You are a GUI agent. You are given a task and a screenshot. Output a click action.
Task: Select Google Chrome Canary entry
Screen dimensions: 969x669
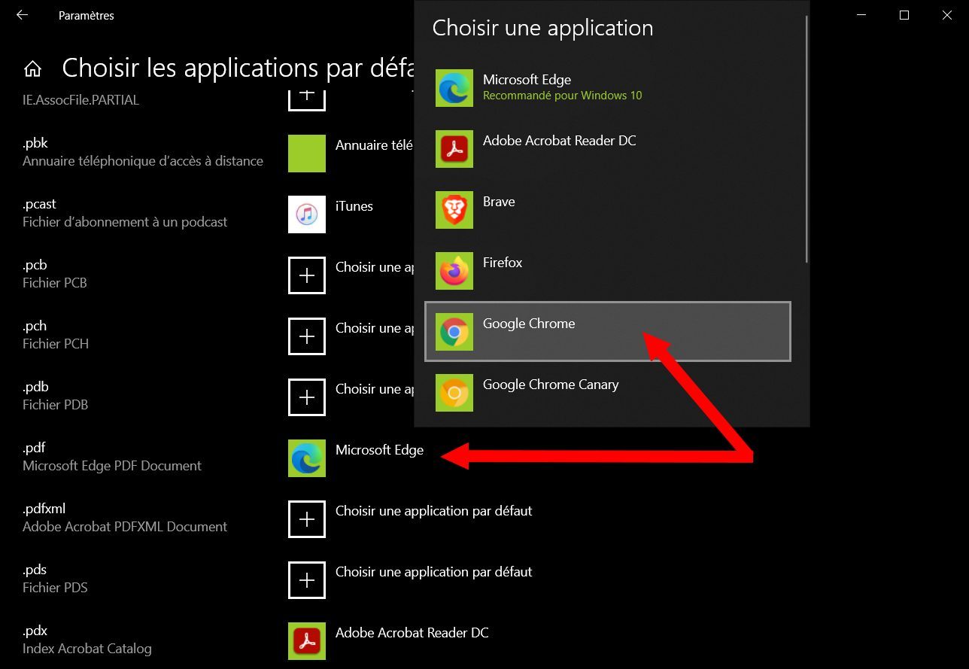tap(608, 393)
